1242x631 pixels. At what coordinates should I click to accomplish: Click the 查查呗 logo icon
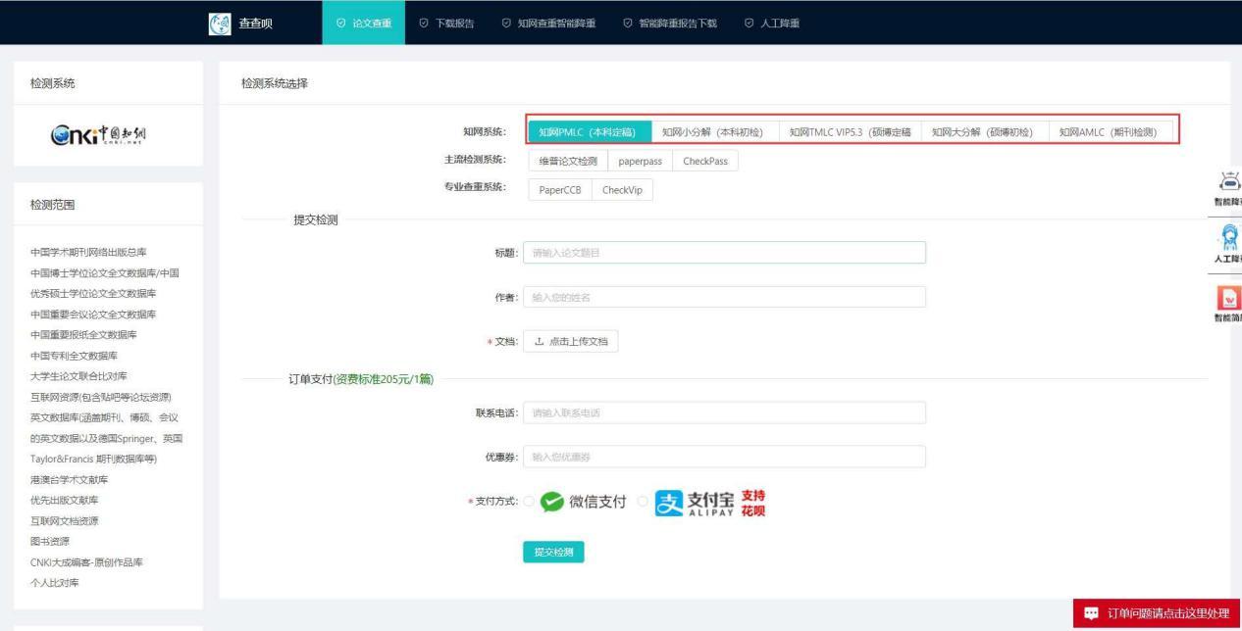[x=221, y=23]
